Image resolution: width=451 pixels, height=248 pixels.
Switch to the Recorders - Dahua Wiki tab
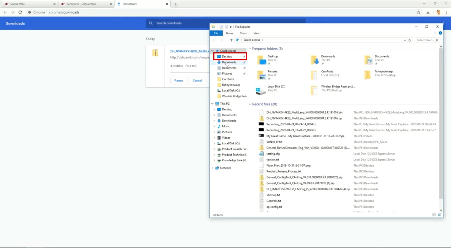pyautogui.click(x=86, y=4)
